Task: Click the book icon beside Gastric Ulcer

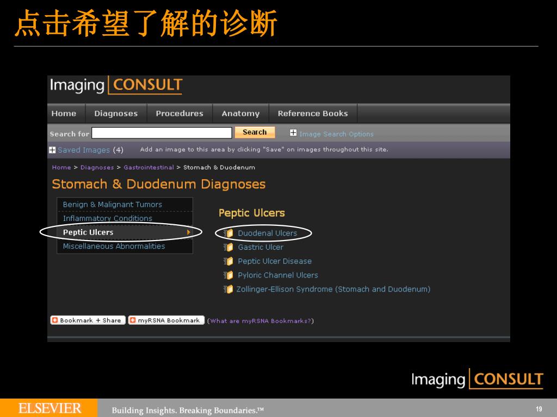Action: [228, 247]
